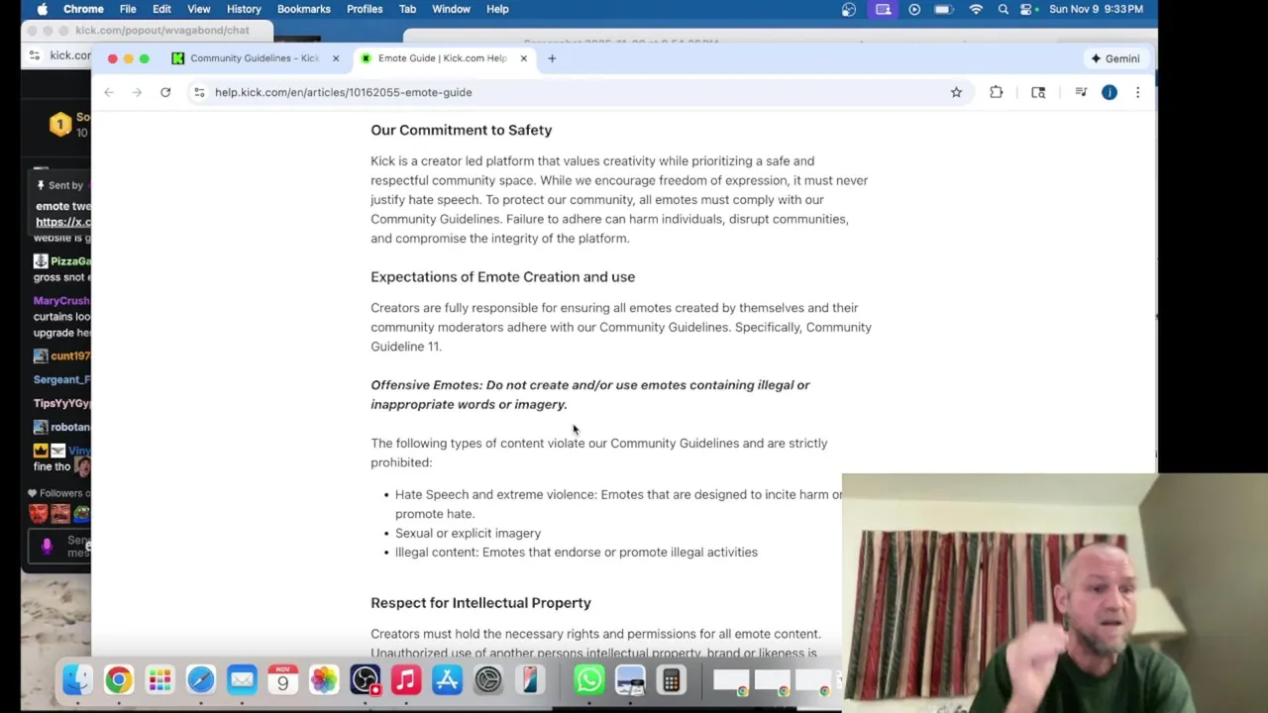1268x713 pixels.
Task: Open Launchpad from the Dock
Action: (159, 679)
